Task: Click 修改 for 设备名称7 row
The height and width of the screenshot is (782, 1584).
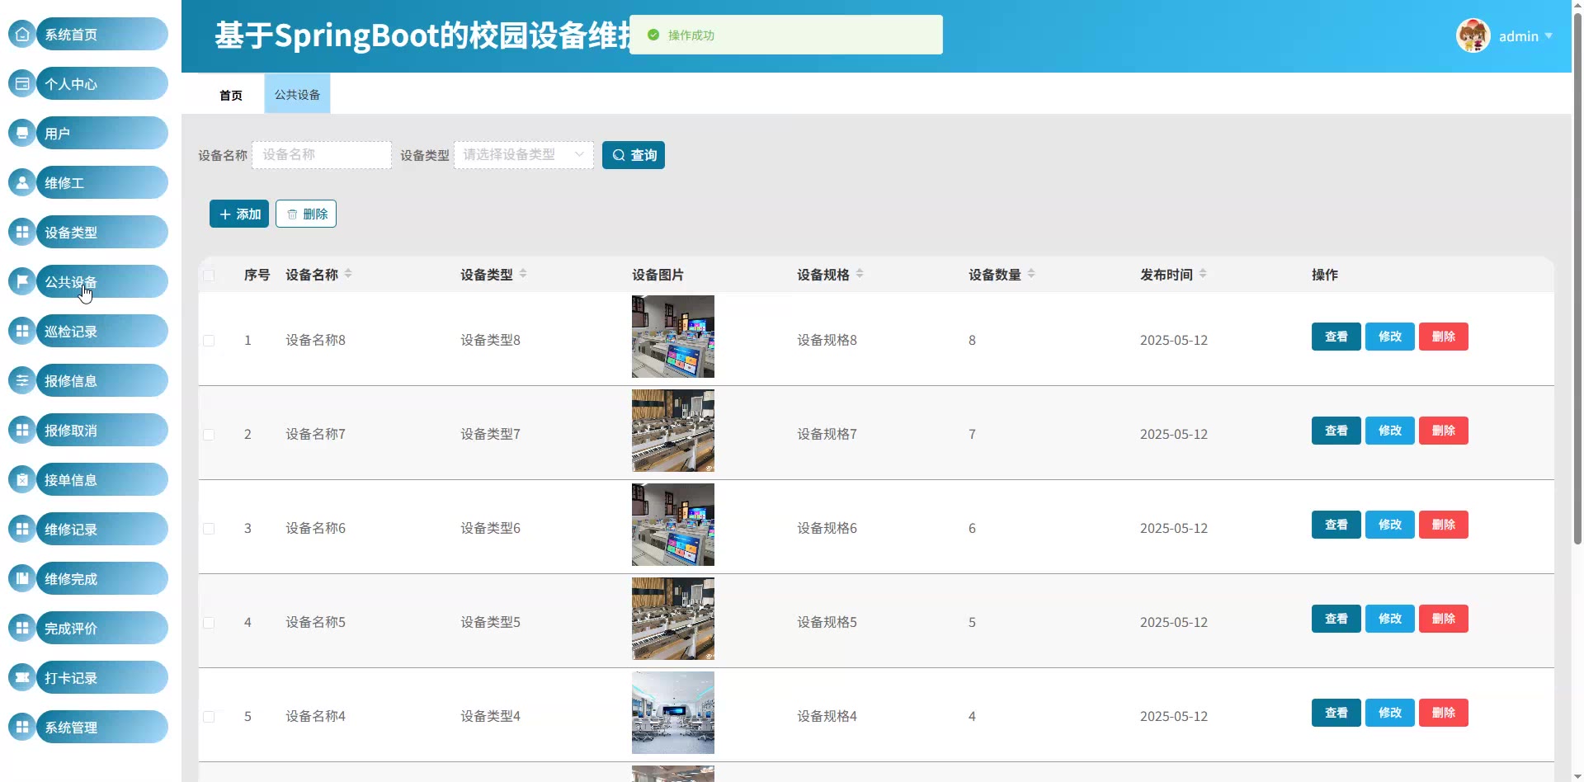Action: coord(1389,431)
